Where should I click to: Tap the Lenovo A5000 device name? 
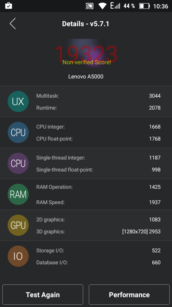(86, 76)
